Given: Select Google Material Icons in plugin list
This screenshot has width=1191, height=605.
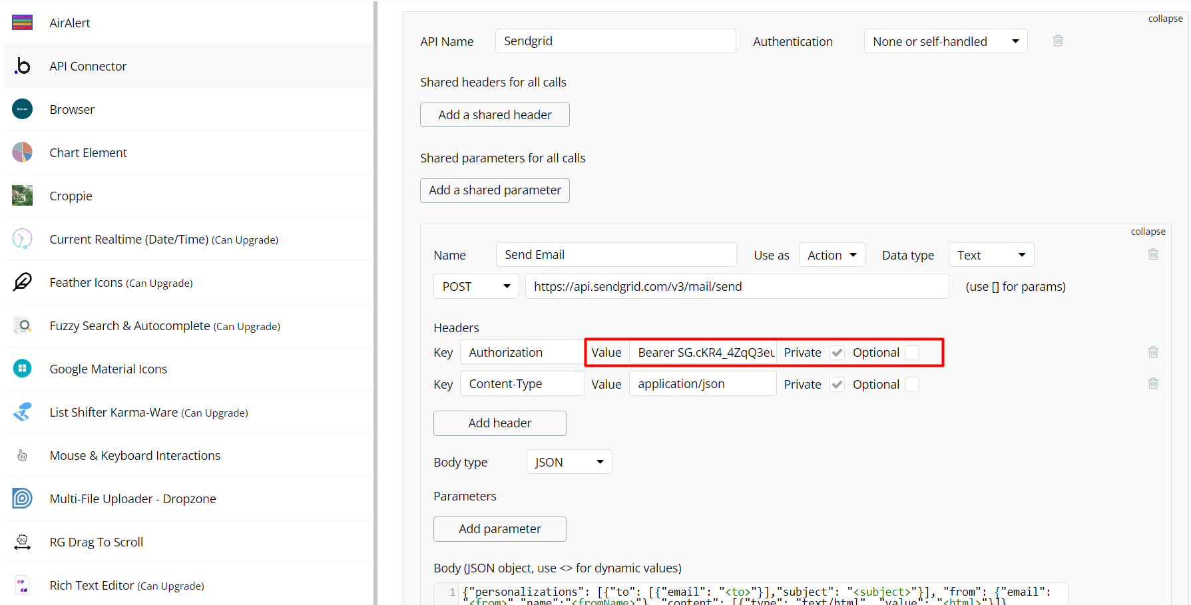Looking at the screenshot, I should [x=189, y=369].
